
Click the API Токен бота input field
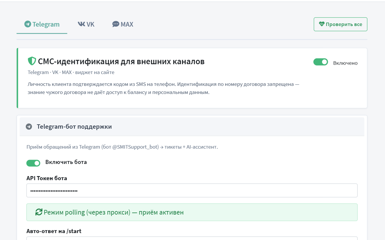click(192, 191)
